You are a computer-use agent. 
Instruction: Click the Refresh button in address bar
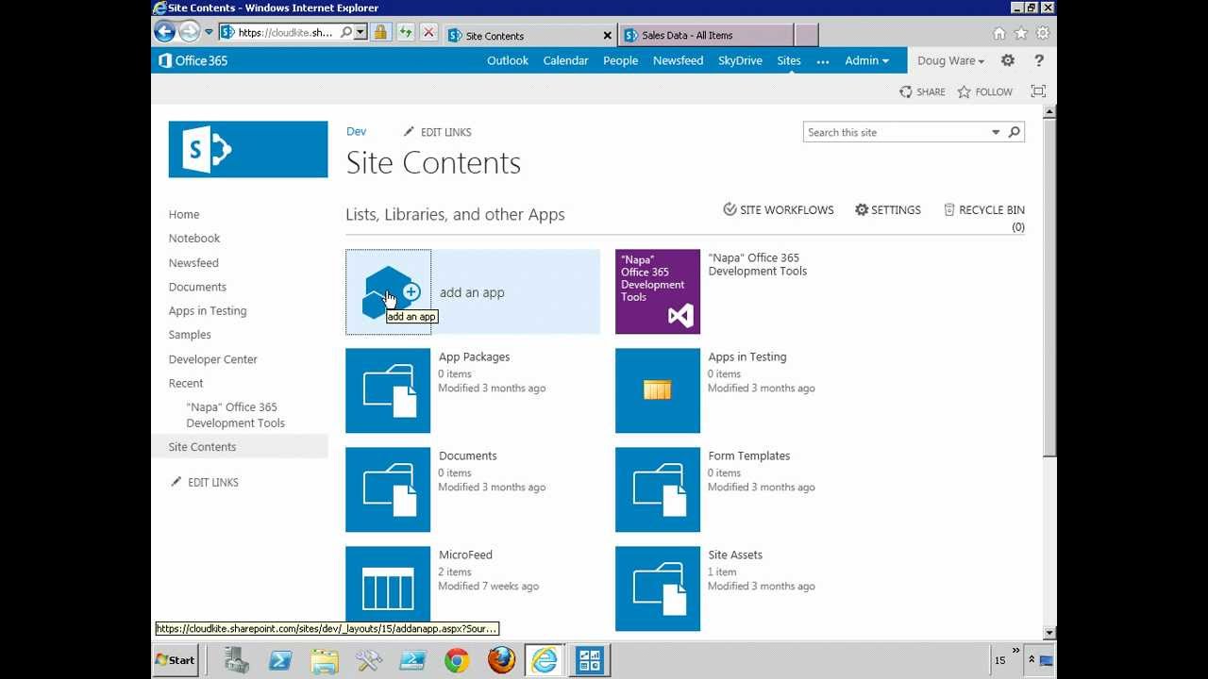[x=406, y=32]
